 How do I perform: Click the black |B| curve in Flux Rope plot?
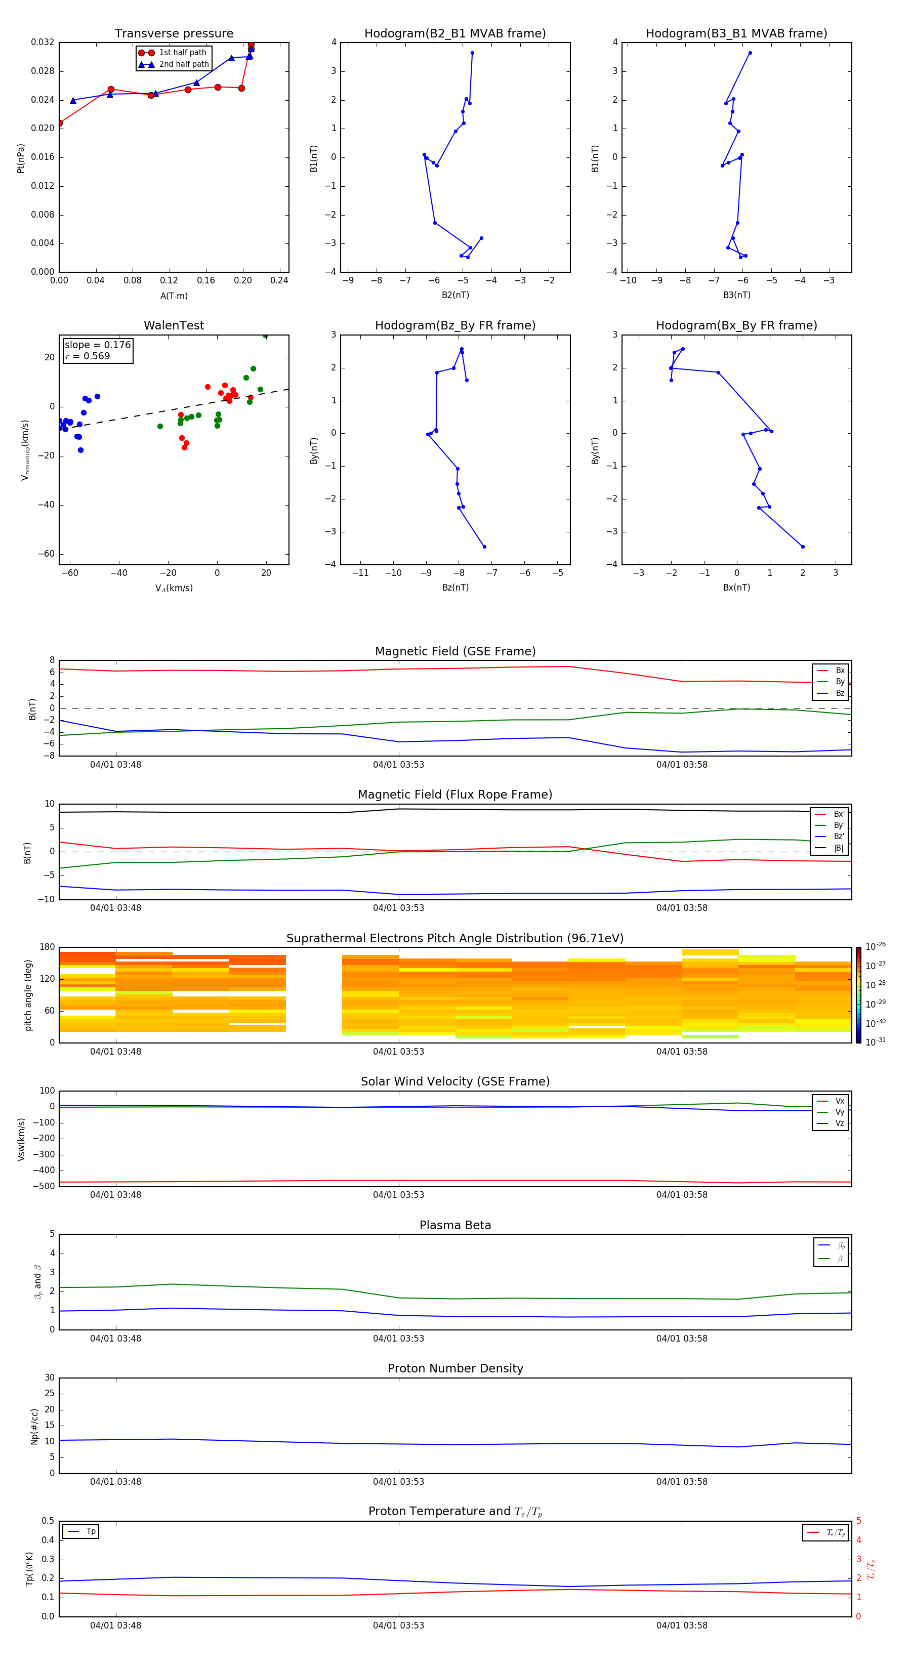coord(455,810)
